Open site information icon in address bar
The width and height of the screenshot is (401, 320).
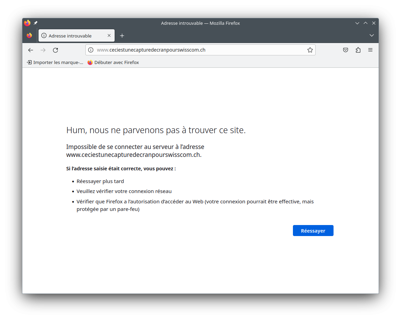[x=91, y=50]
